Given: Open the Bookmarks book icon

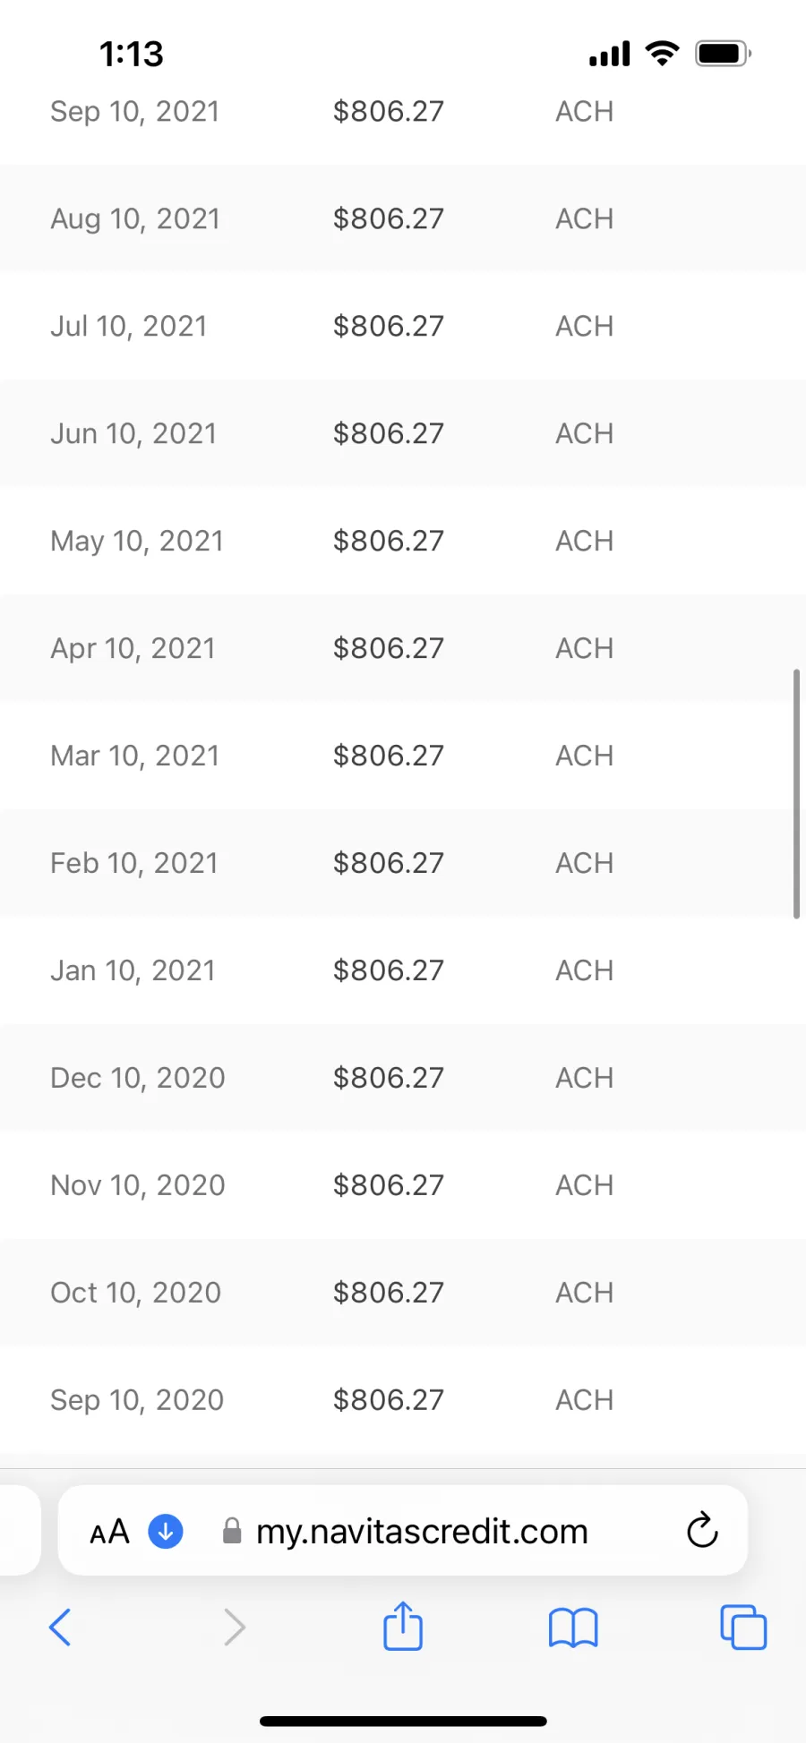Looking at the screenshot, I should tap(573, 1627).
